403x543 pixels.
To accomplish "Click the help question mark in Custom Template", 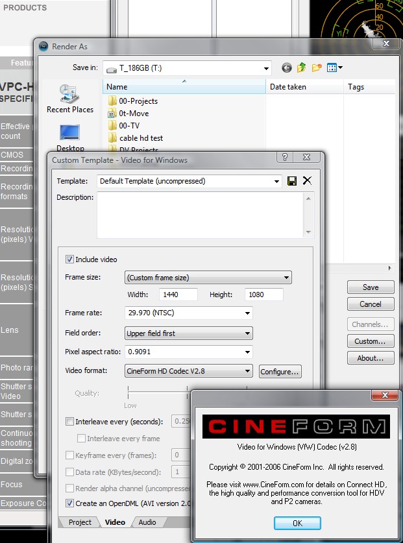I will click(x=285, y=157).
